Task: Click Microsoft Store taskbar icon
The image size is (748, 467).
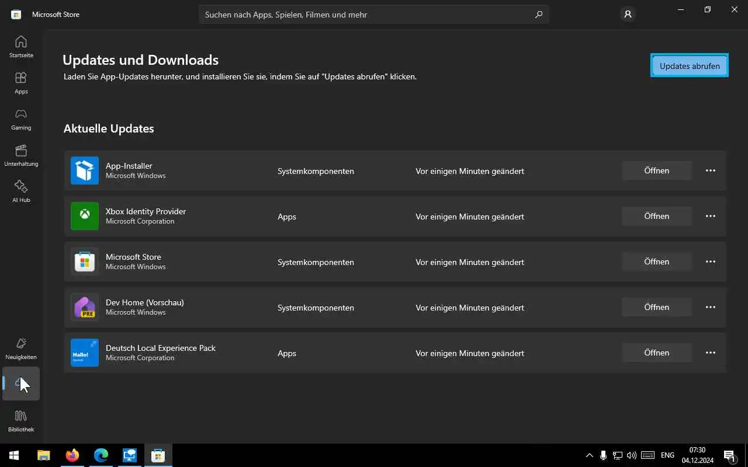Action: [x=158, y=455]
